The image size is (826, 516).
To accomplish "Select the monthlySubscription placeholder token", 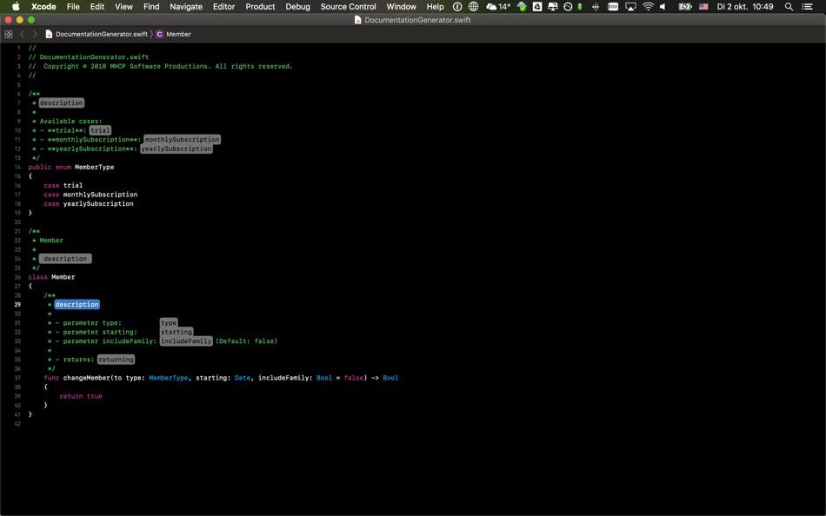I will pyautogui.click(x=182, y=140).
